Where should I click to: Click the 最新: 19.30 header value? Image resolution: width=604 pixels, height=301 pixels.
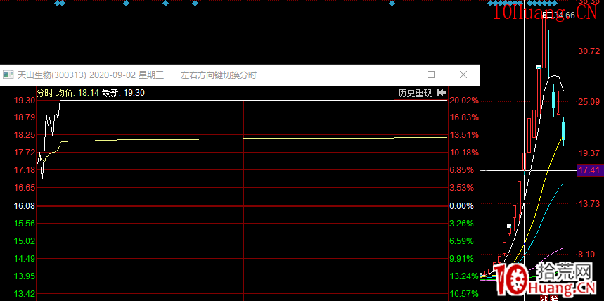(x=123, y=93)
